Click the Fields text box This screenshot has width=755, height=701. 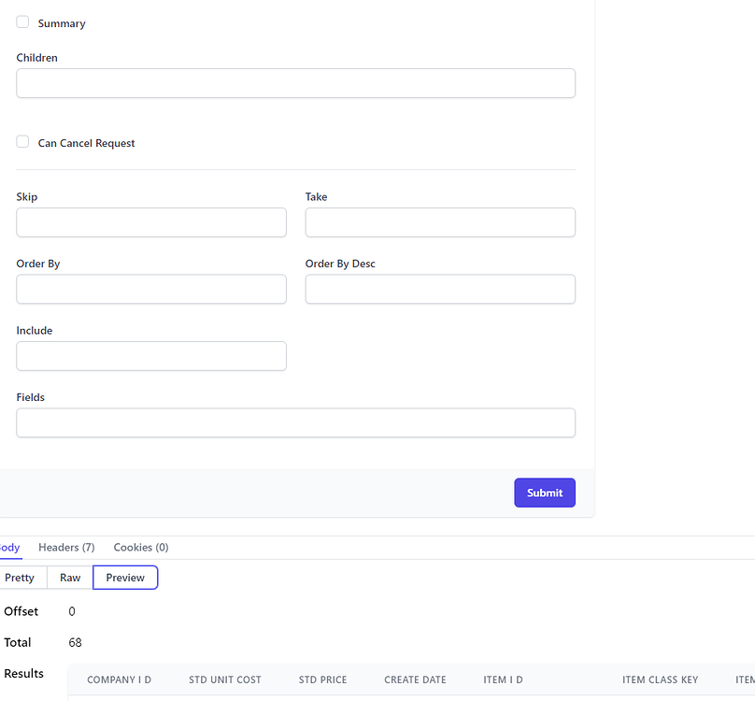point(295,423)
